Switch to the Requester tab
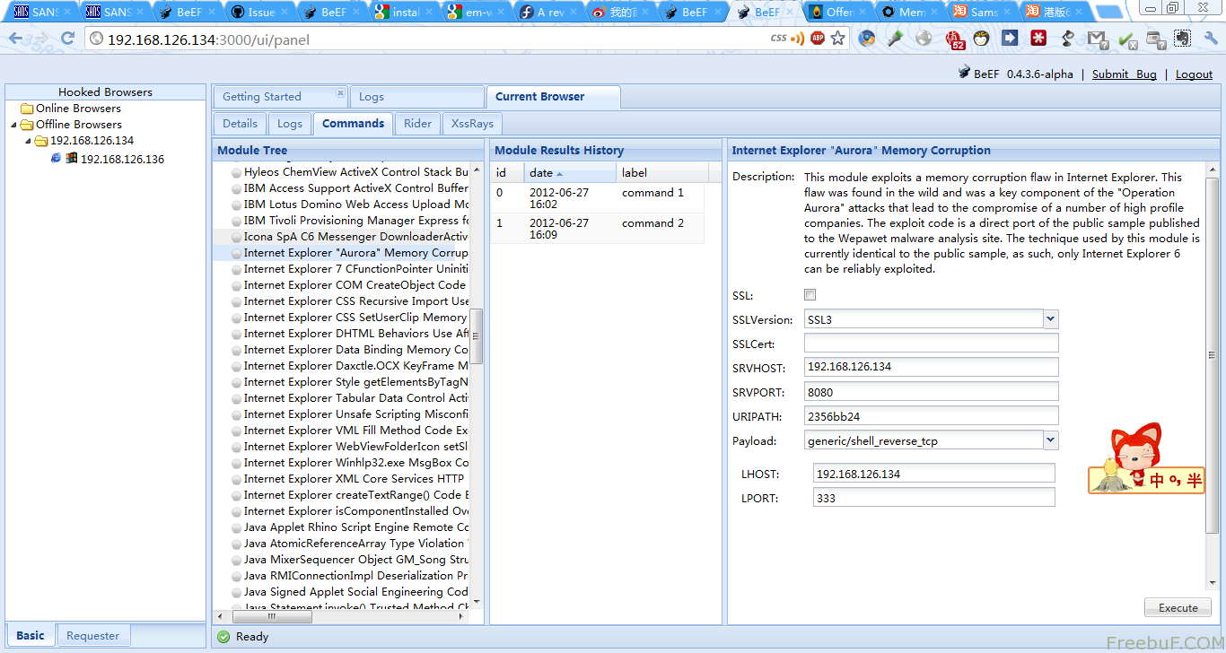Viewport: 1226px width, 653px height. (93, 635)
